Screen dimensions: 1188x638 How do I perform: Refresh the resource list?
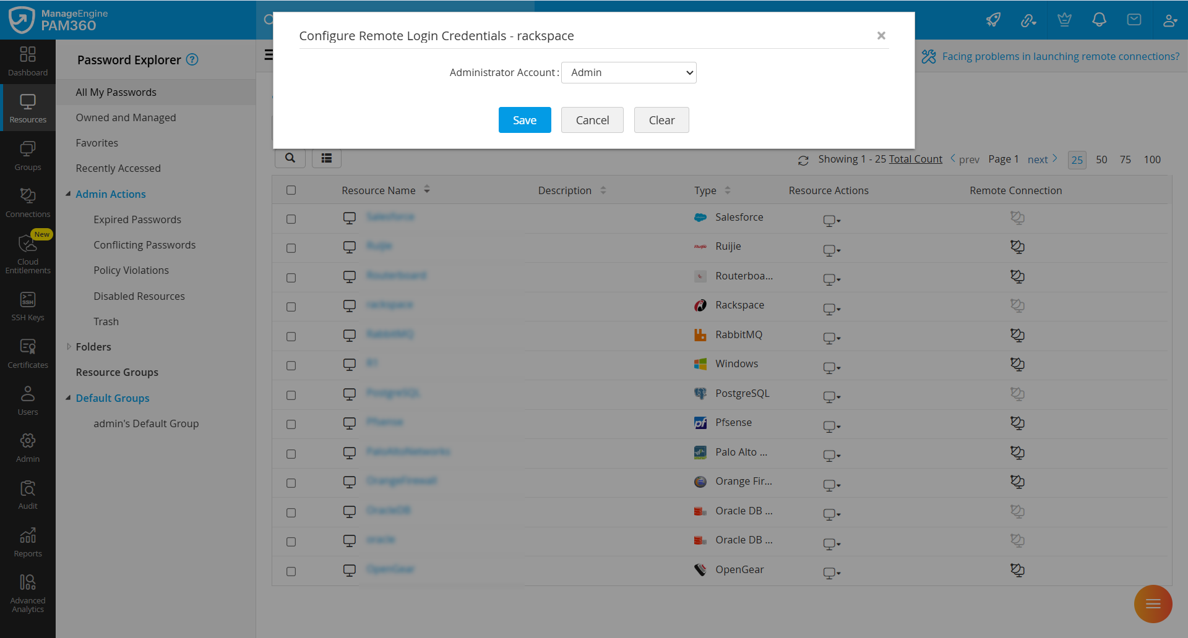(803, 160)
